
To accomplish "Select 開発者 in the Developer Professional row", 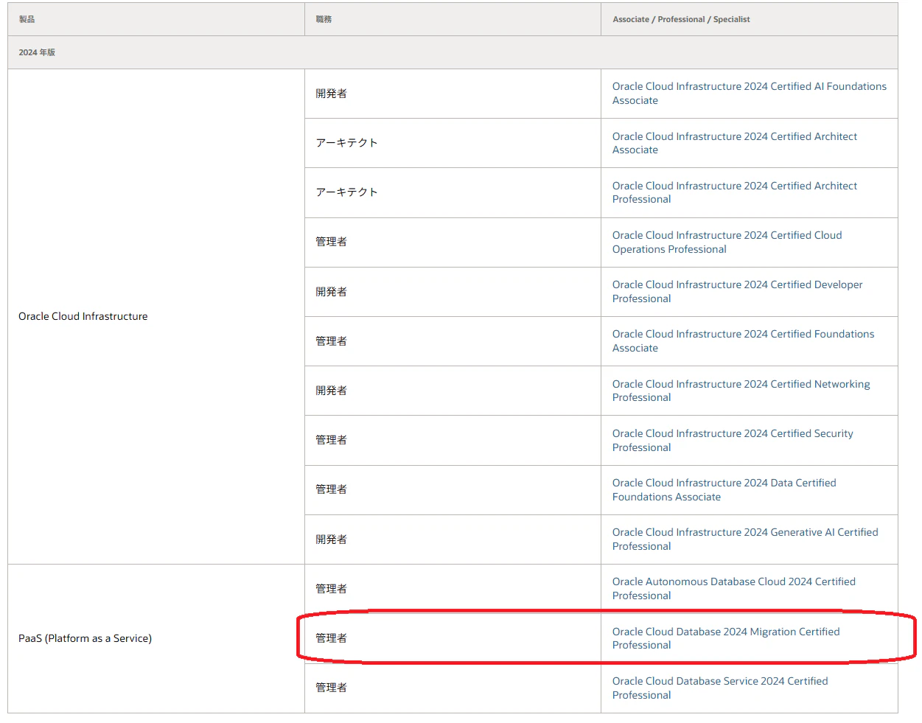I will click(331, 292).
